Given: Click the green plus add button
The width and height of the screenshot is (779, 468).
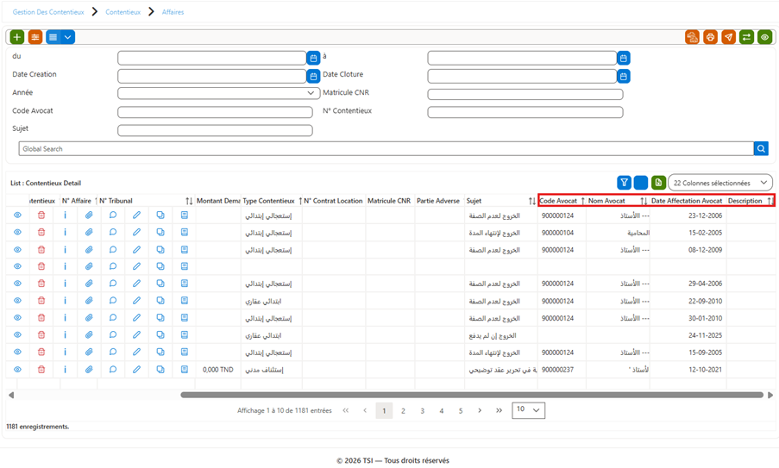Looking at the screenshot, I should 17,37.
